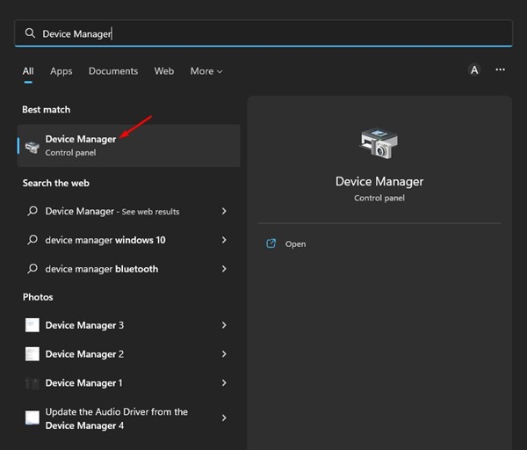Click Open in the preview pane
527x450 pixels.
pos(295,243)
